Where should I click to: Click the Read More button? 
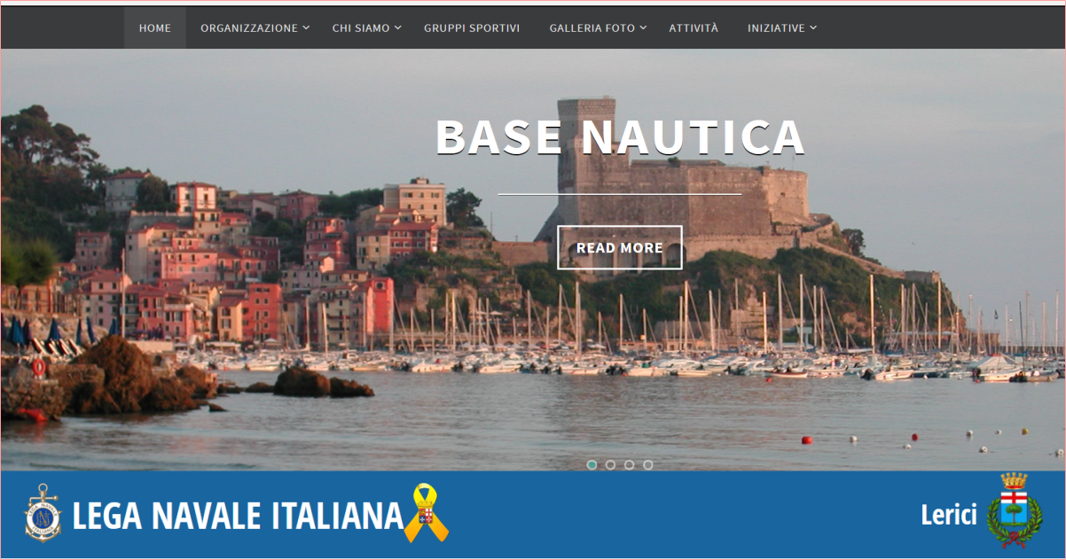[620, 247]
